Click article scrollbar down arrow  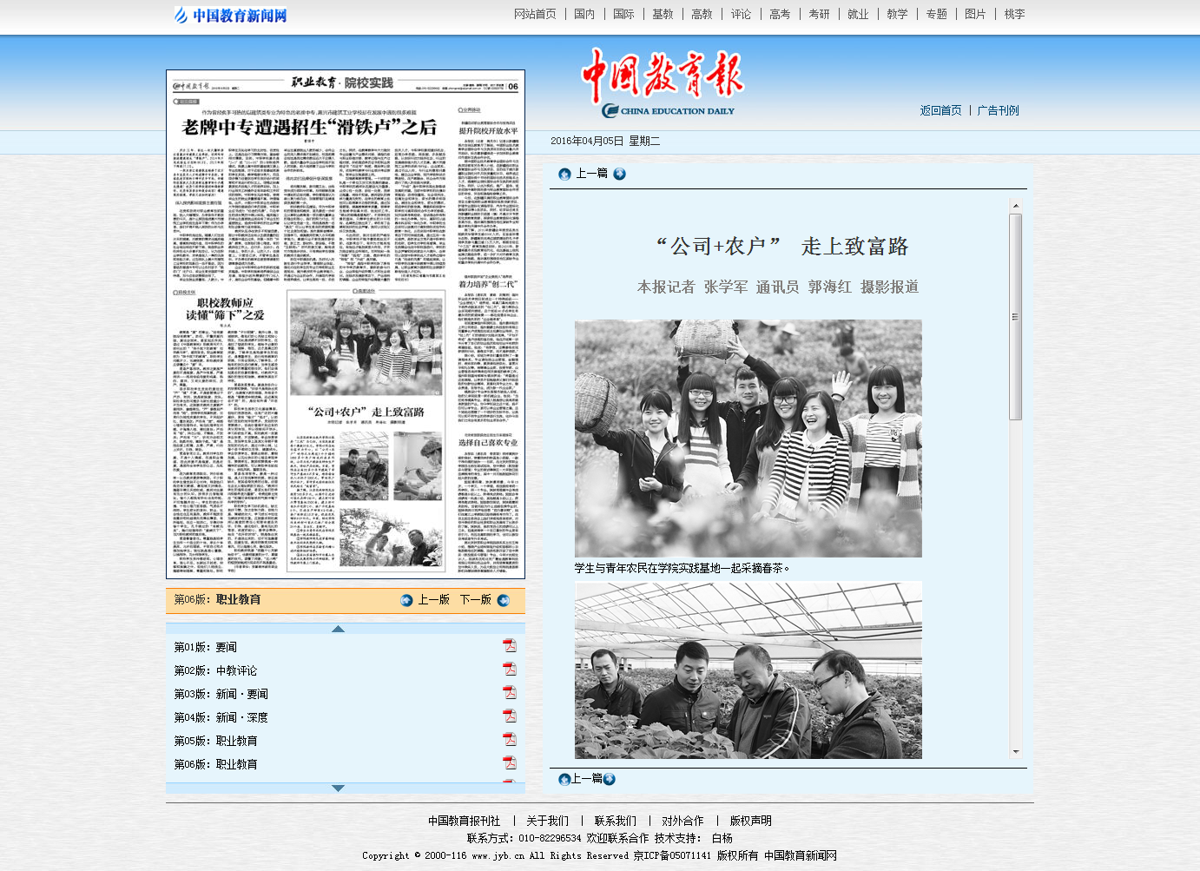[x=1015, y=752]
